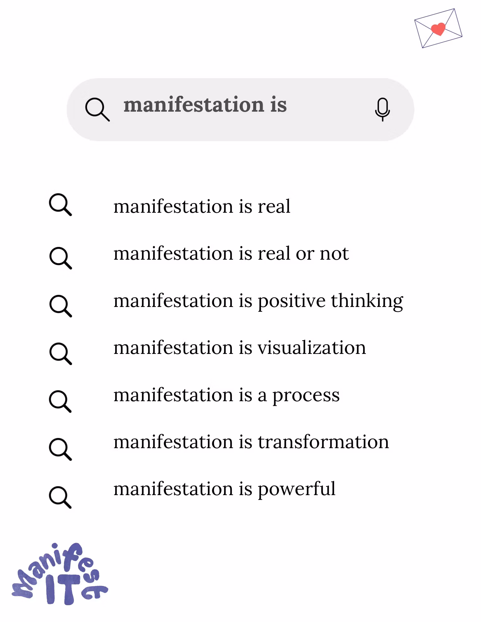Image resolution: width=481 pixels, height=622 pixels.
Task: Click magnifier next to 'manifestation is visualization'
Action: 60,354
